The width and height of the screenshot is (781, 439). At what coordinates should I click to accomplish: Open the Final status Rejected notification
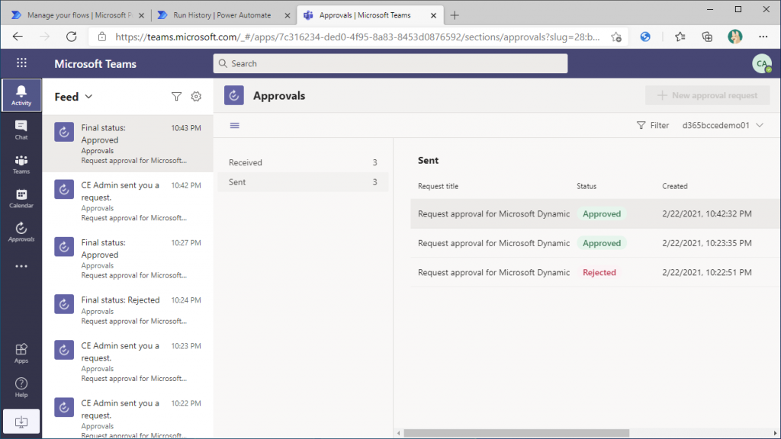pyautogui.click(x=128, y=310)
